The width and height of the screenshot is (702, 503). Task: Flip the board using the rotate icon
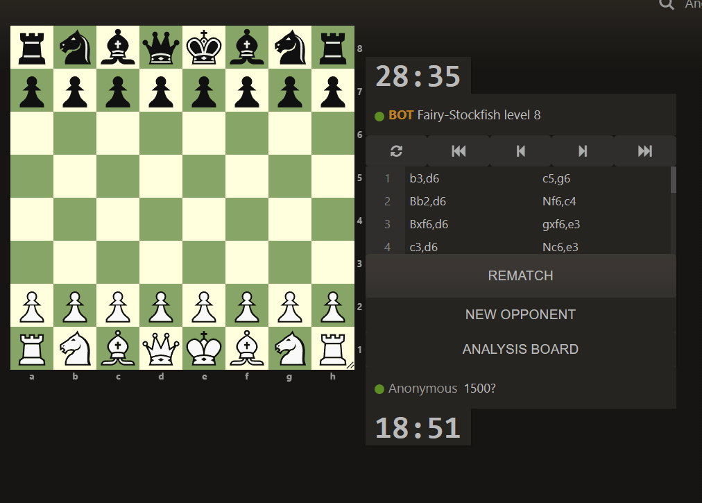(396, 151)
